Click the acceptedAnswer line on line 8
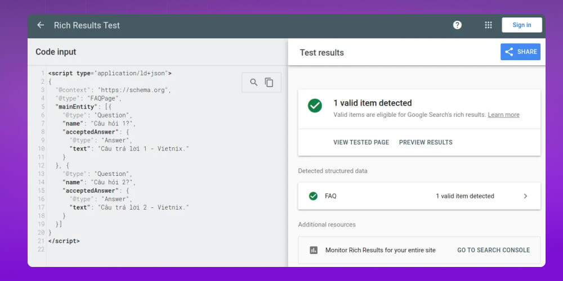The image size is (563, 281). (96, 132)
